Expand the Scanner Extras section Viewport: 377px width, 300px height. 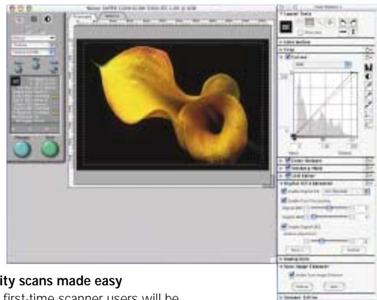[281, 297]
